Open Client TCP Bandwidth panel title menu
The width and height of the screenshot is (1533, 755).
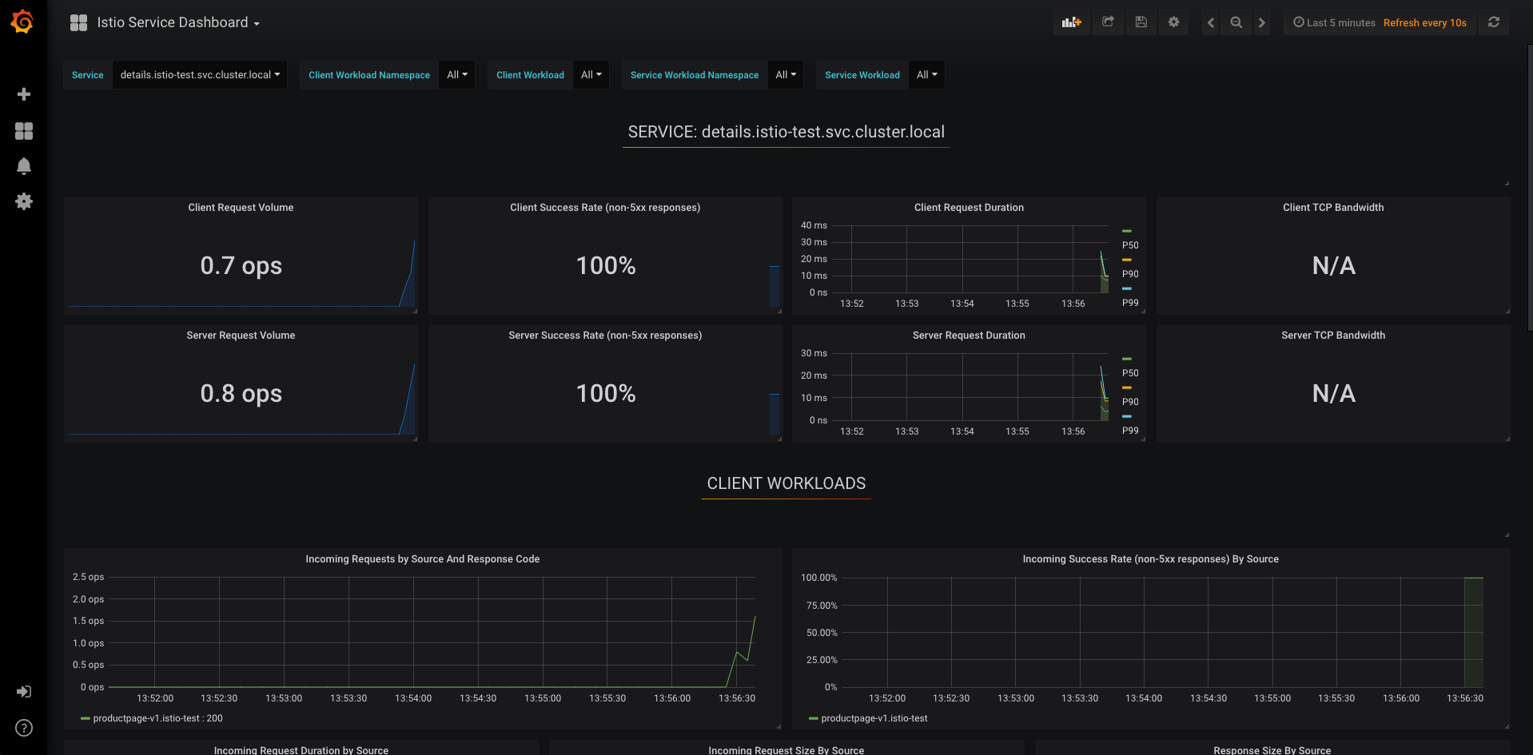point(1333,208)
